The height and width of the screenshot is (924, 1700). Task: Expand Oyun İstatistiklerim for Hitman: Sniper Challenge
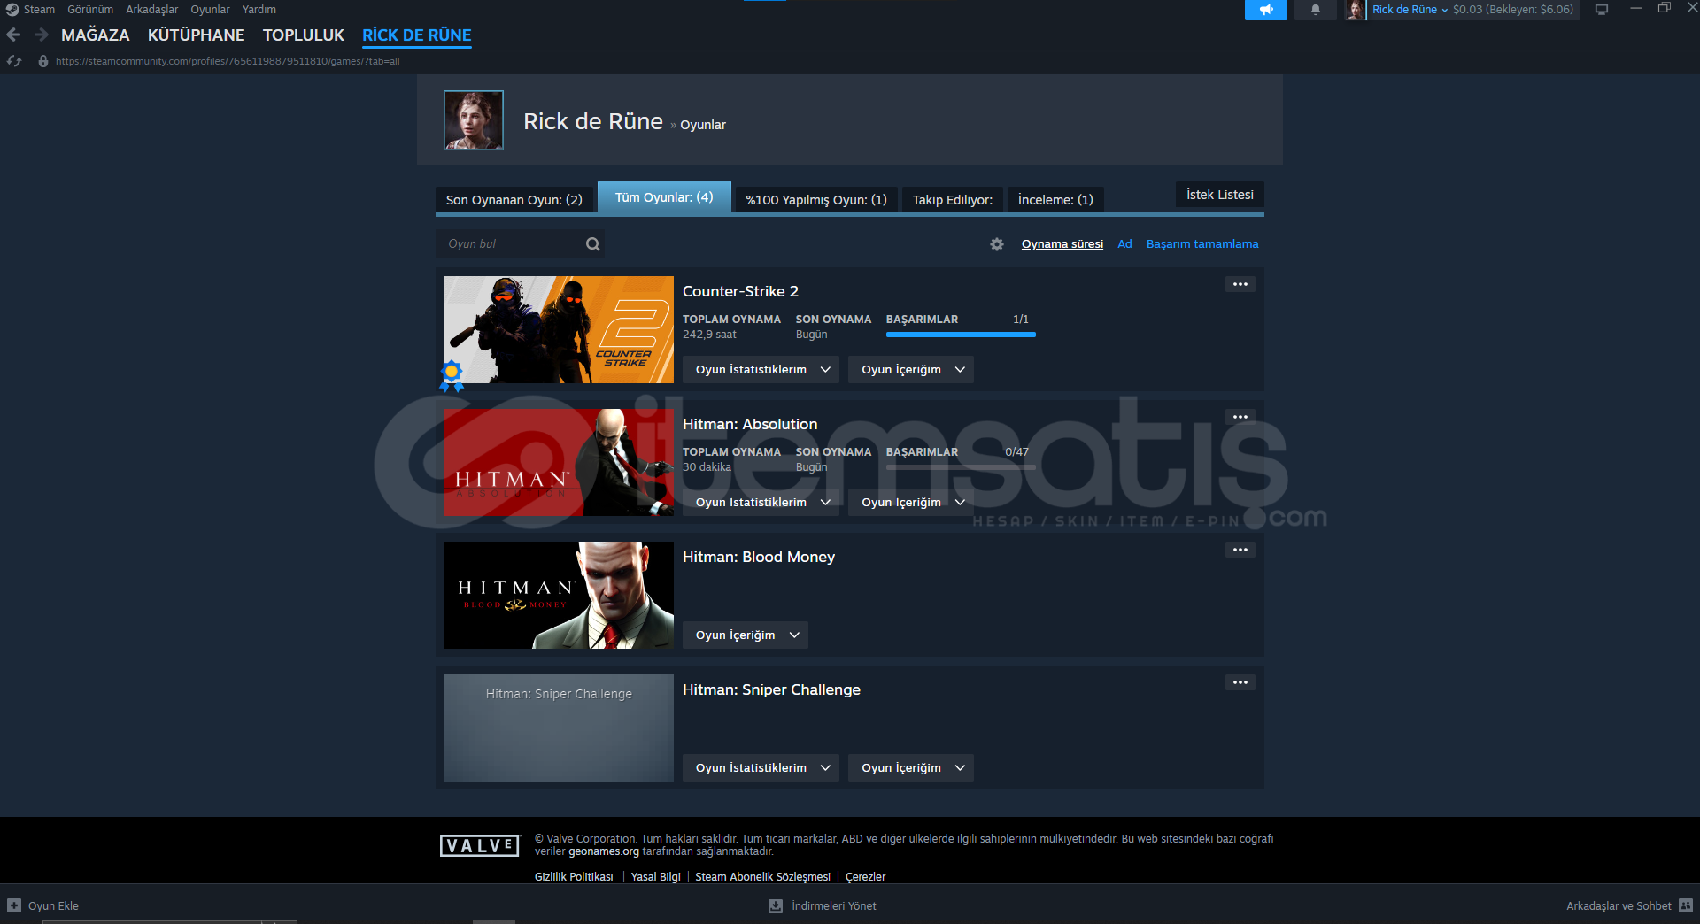[x=762, y=768]
